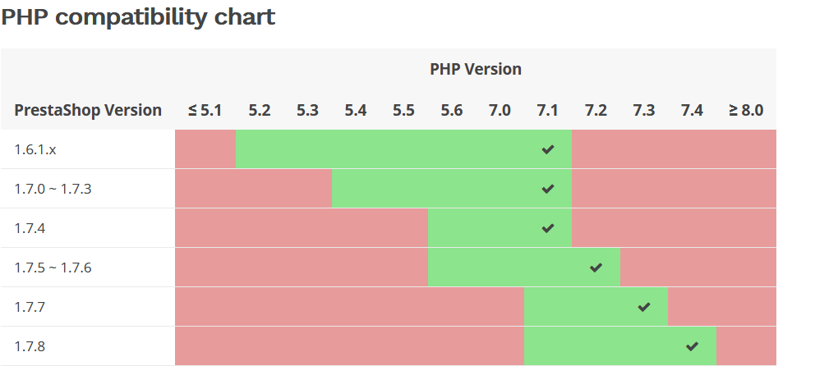Viewport: 838px width, 366px height.
Task: Click the PHP compatibility chart heading
Action: tap(138, 17)
